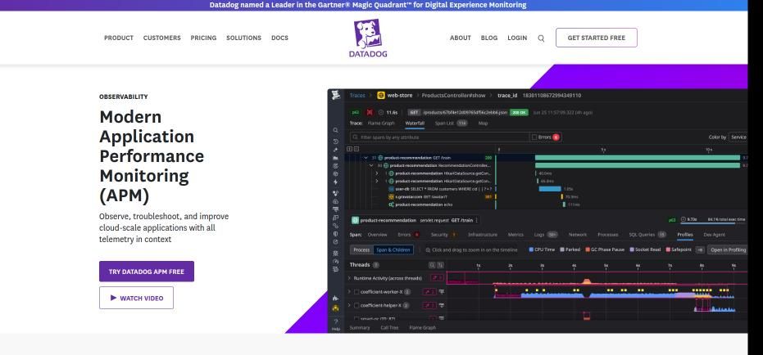Expand the first HikariDataSource.getCon span
The image size is (763, 355).
click(x=377, y=173)
